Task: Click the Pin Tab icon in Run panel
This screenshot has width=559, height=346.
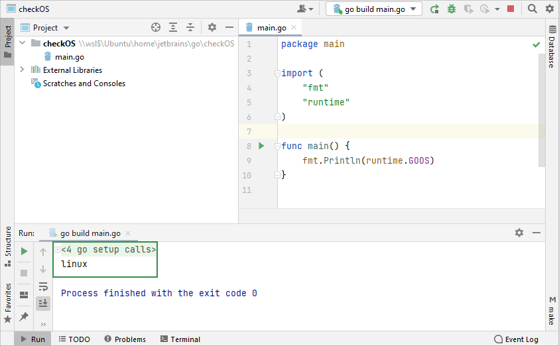Action: pos(24,316)
